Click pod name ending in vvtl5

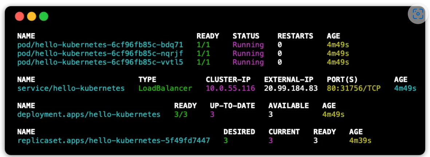tap(100, 62)
